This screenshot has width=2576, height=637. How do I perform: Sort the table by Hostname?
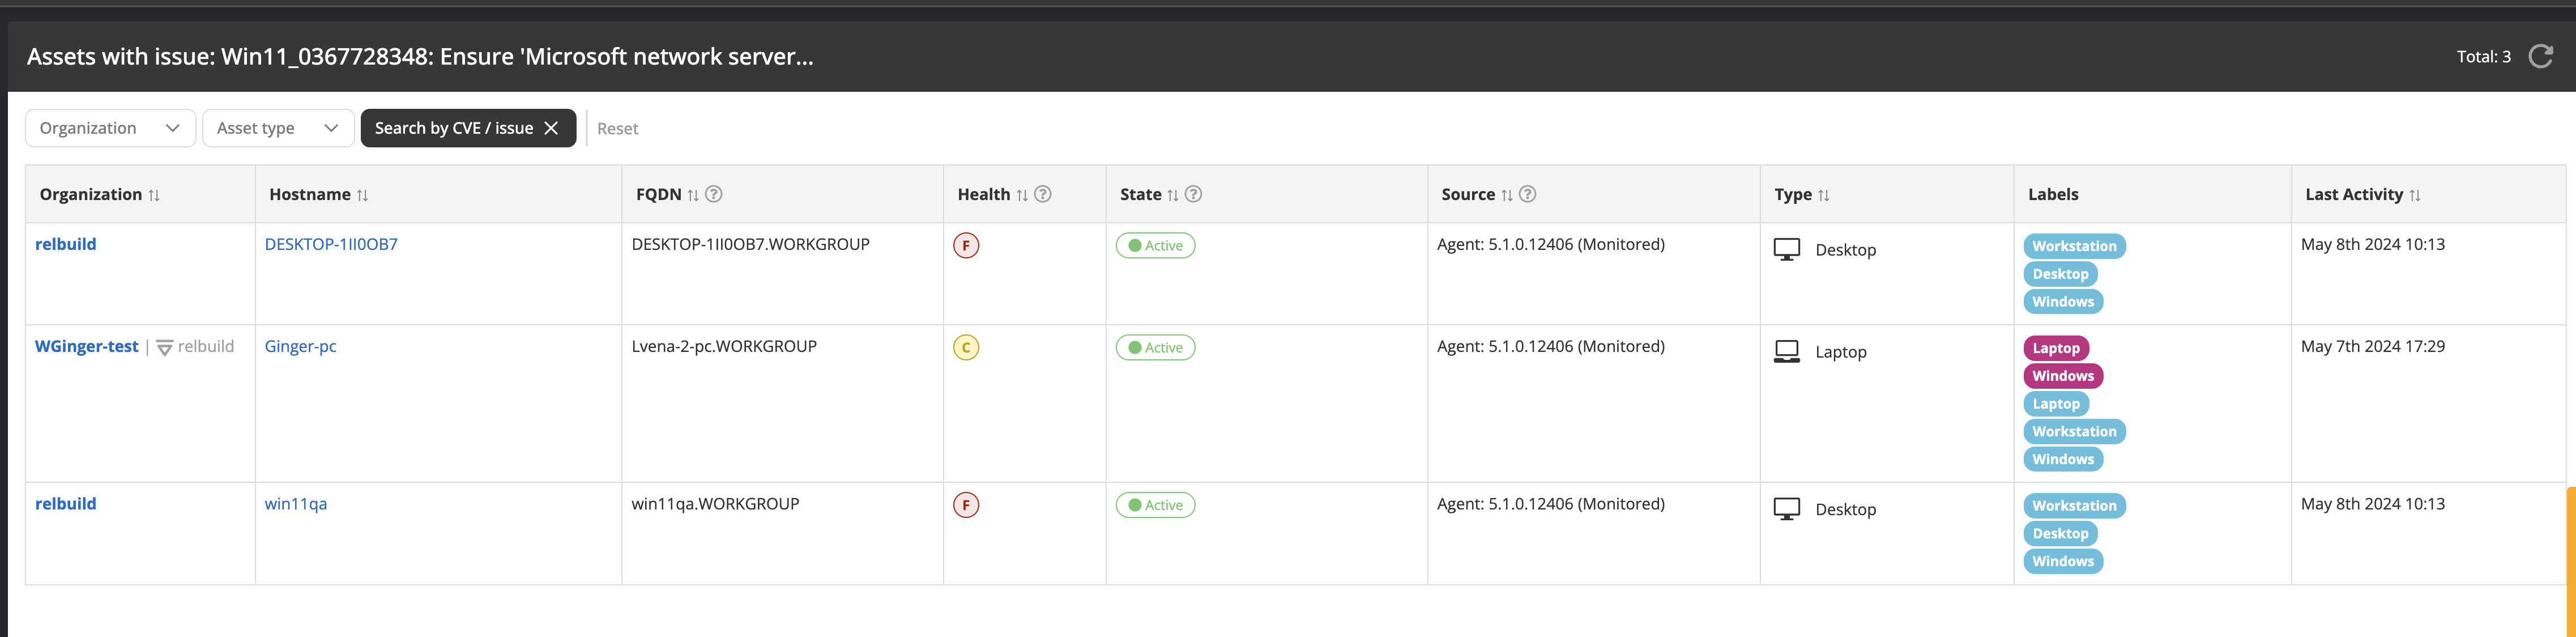(362, 195)
